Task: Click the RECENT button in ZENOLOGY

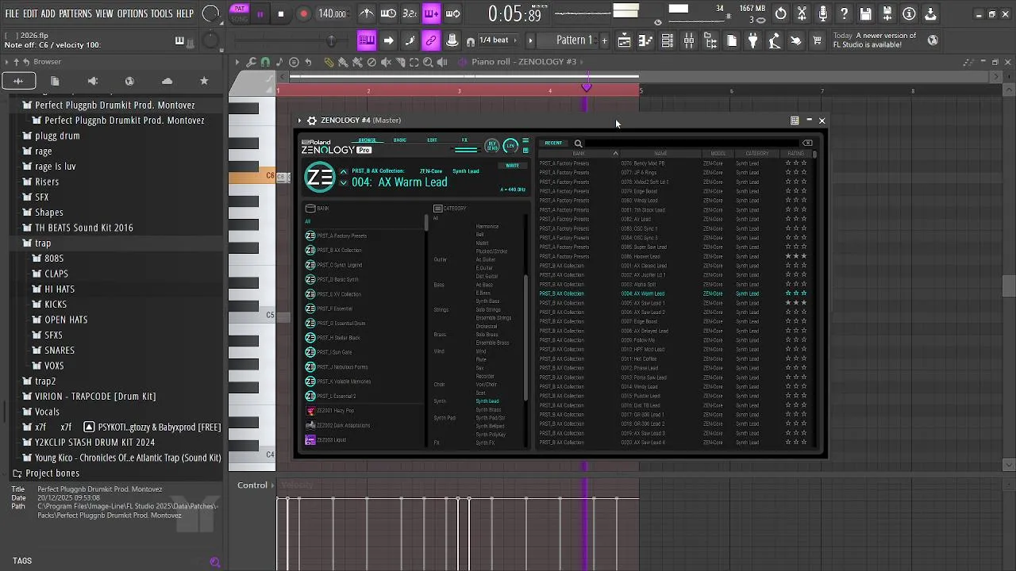Action: point(553,144)
